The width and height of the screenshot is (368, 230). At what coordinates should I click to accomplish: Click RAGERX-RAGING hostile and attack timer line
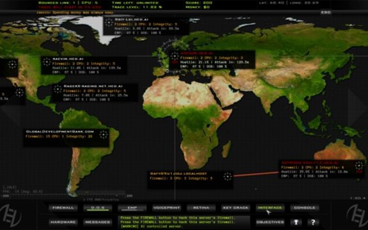(96, 95)
